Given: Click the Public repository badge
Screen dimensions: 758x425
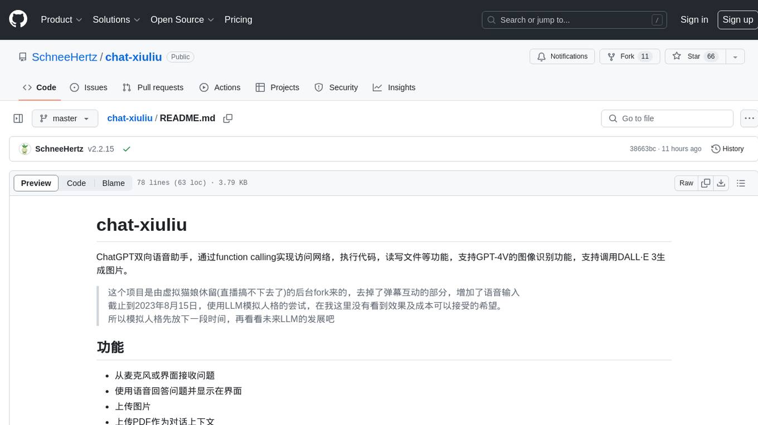Looking at the screenshot, I should [180, 57].
